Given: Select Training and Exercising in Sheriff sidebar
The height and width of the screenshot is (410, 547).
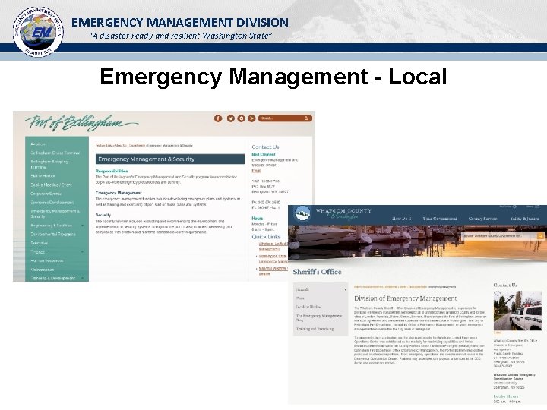Looking at the screenshot, I should [x=315, y=329].
